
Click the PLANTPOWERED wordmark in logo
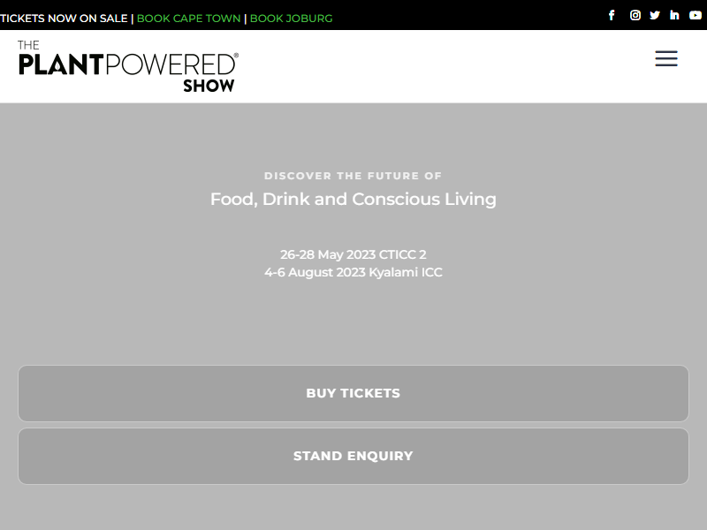point(126,65)
